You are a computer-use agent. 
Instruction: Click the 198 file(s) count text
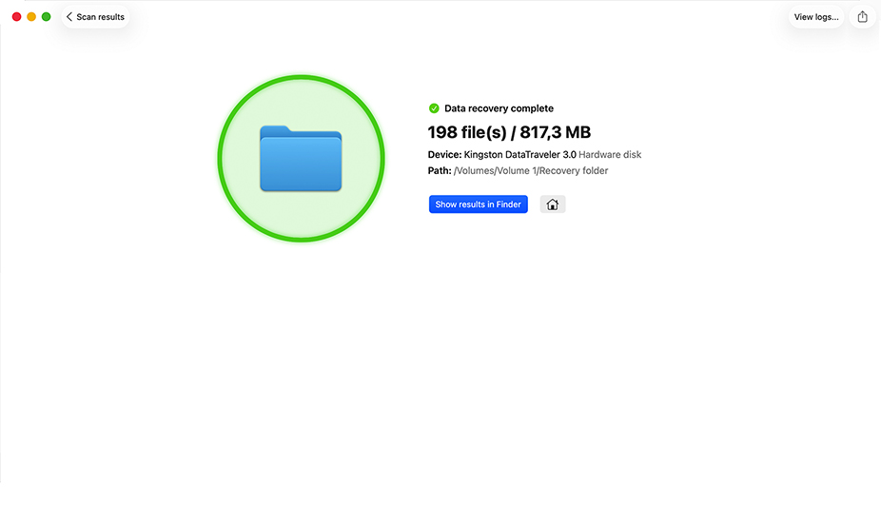click(467, 132)
